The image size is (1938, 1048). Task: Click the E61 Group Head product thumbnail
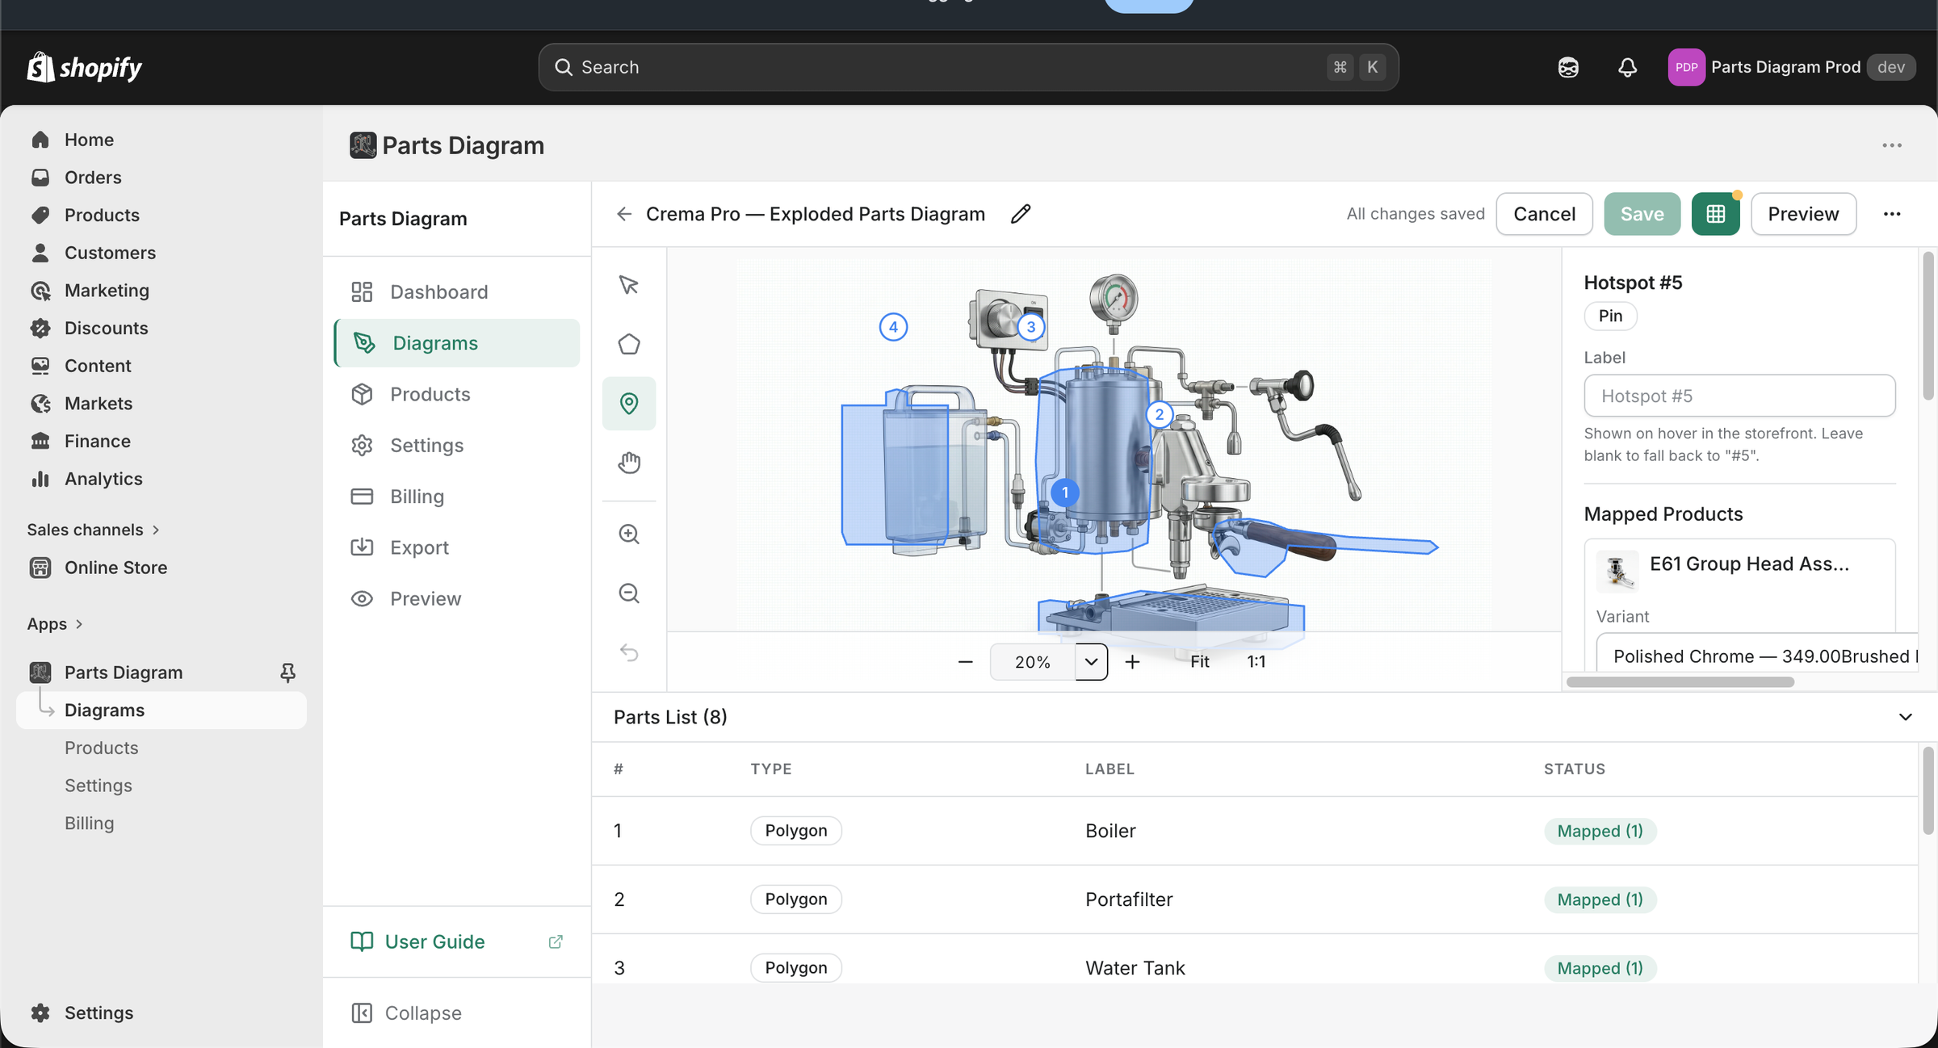pos(1617,571)
